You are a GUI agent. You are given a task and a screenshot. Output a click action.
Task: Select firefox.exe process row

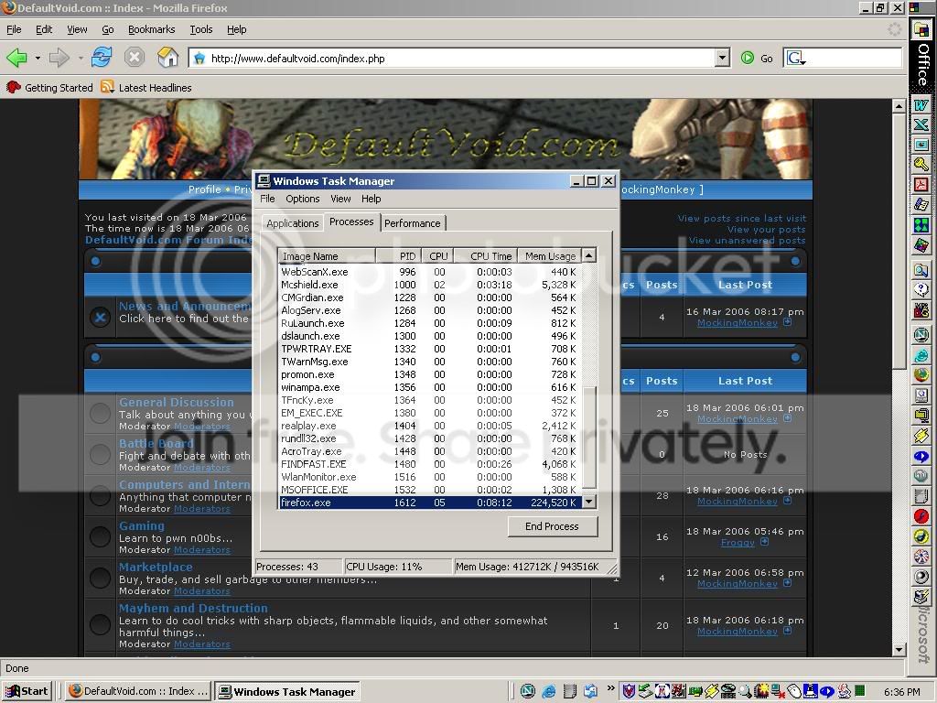429,503
